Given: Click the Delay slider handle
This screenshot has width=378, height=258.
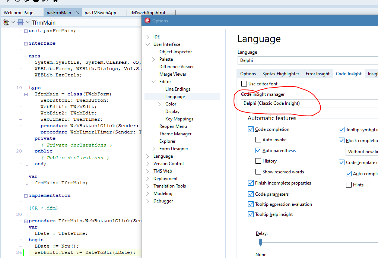Looking at the screenshot, I should 260,242.
